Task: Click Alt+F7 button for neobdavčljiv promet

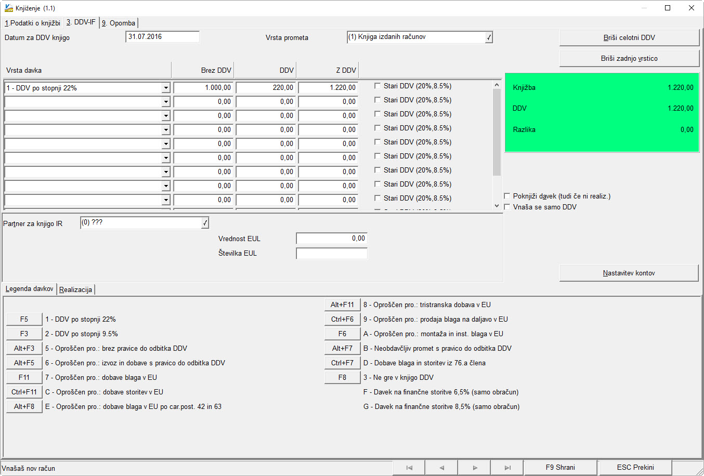Action: tap(342, 348)
